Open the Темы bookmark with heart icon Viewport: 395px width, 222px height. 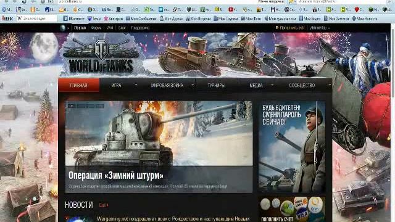point(94,18)
